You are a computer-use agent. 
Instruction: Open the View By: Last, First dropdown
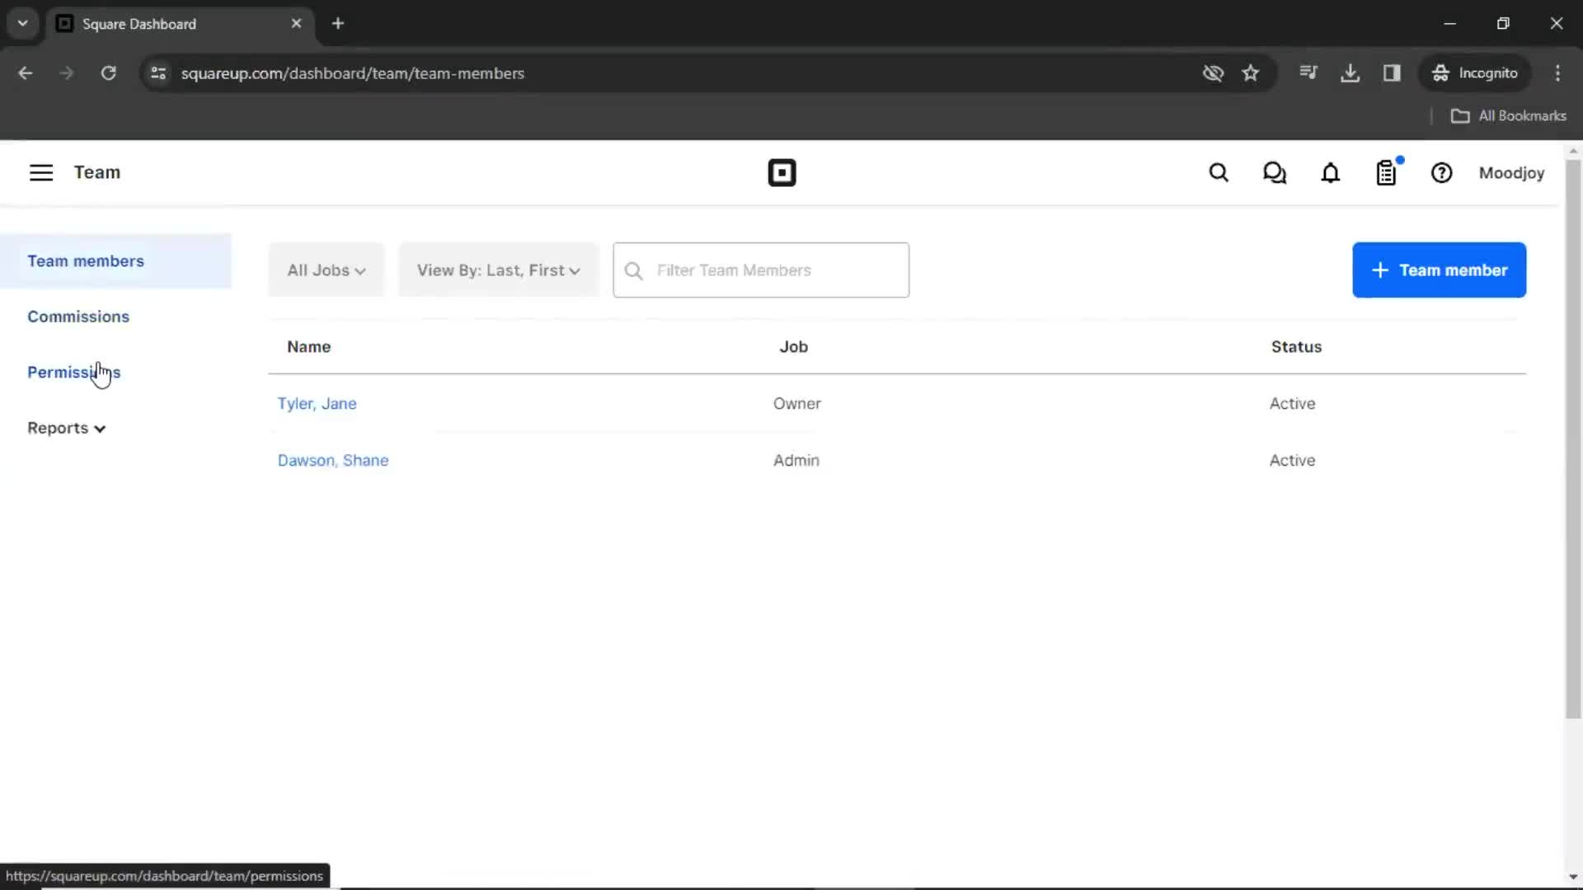click(498, 270)
